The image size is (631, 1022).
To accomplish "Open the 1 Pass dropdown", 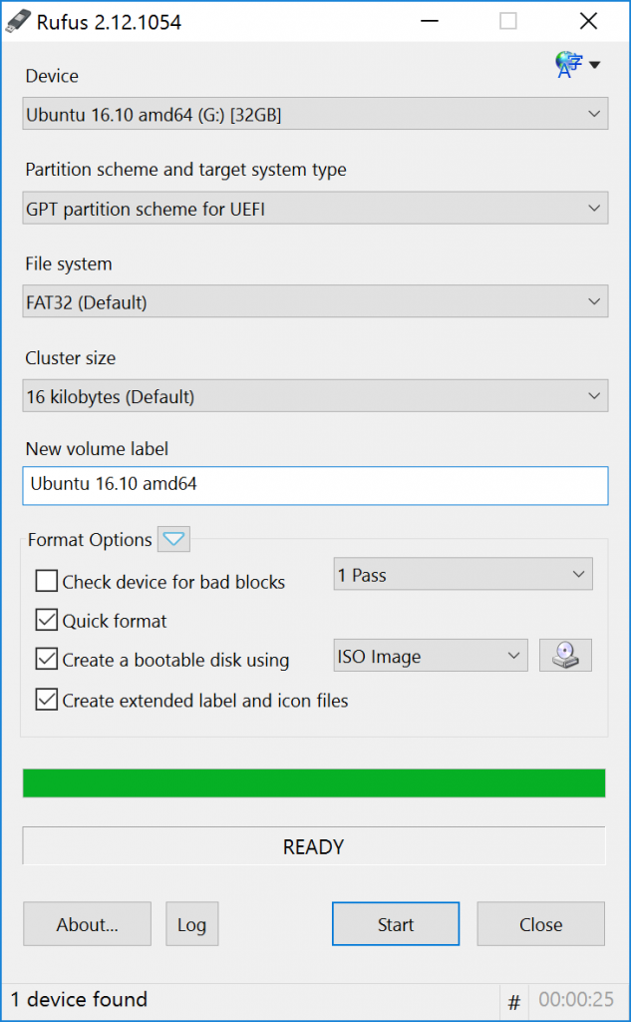I will point(463,574).
